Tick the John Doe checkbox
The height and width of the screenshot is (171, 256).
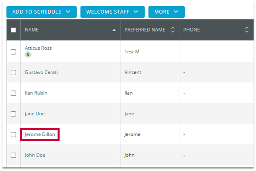pos(13,155)
